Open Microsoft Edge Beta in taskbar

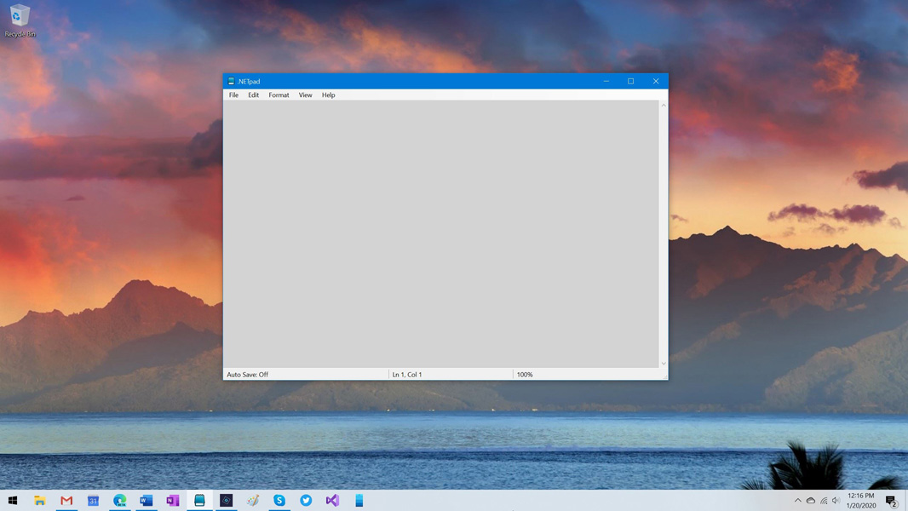point(120,501)
